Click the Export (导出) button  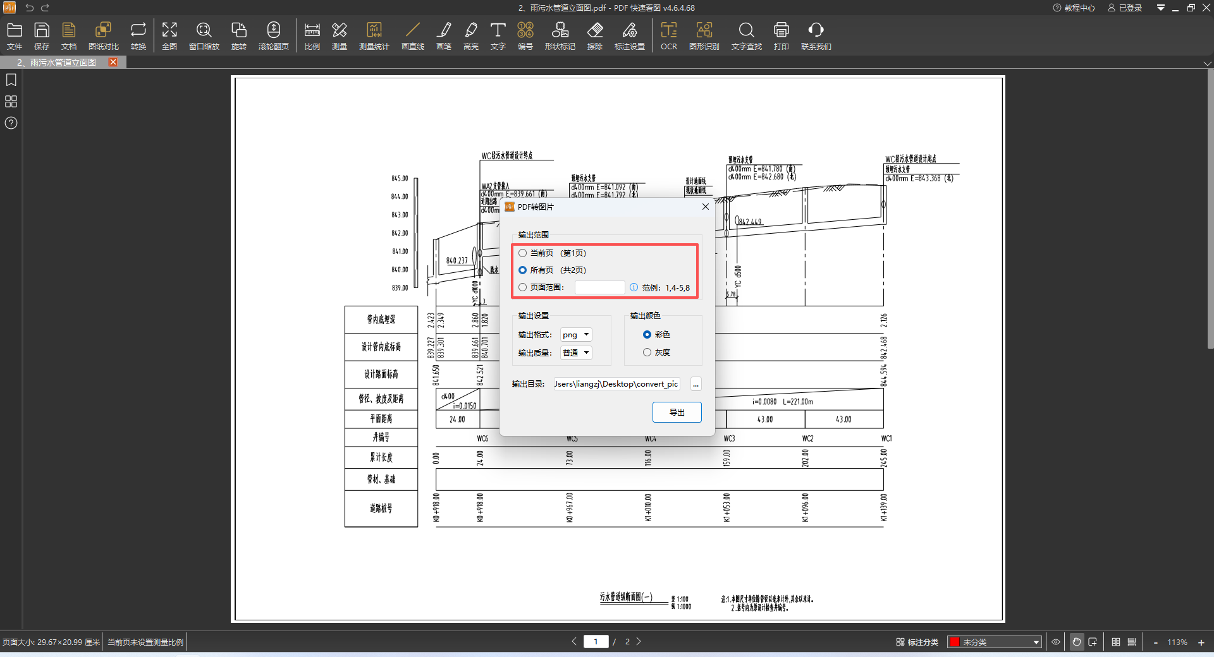tap(677, 413)
